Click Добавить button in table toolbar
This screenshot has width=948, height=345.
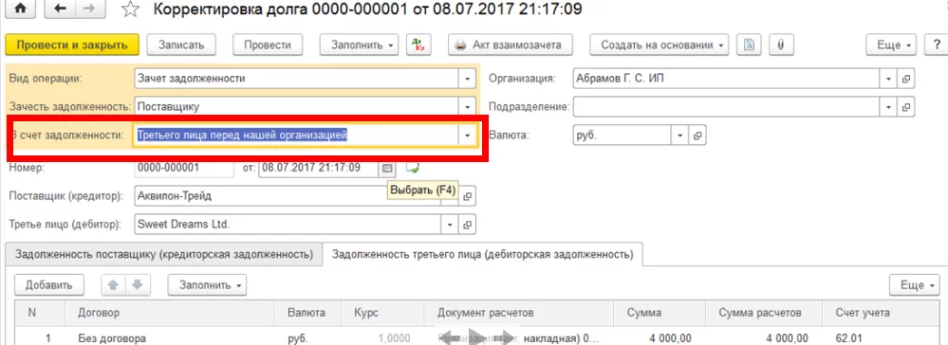[49, 285]
